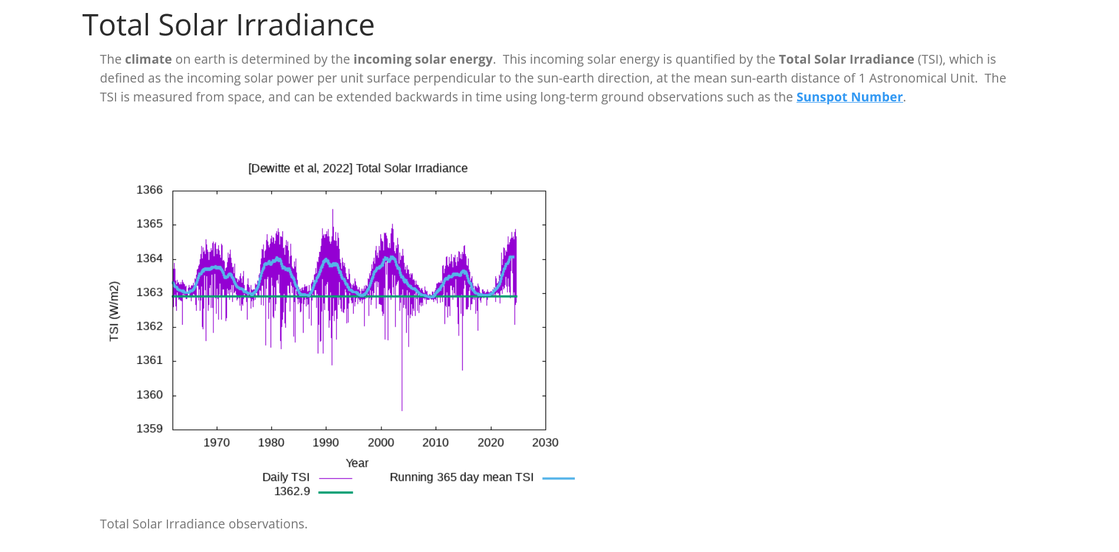
Task: Click the 1970 tick on the year axis
Action: click(x=216, y=443)
